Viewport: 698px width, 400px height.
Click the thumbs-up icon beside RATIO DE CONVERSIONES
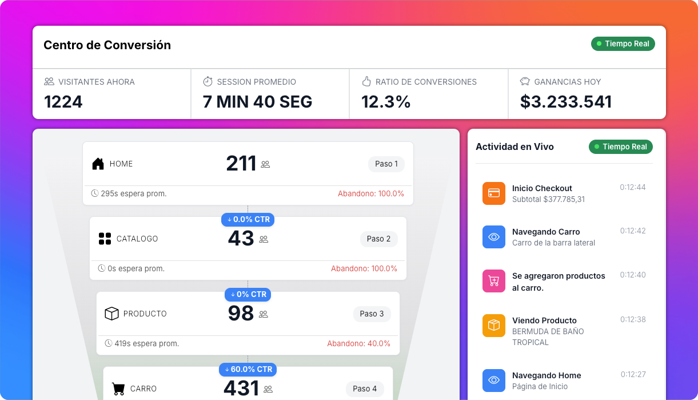point(366,82)
